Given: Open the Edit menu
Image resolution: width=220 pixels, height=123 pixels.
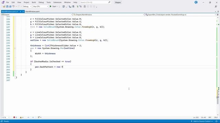Looking at the screenshot, I should 13,2.
